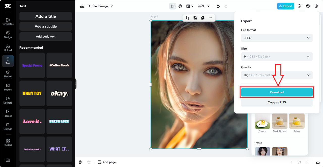Choose the FRESH LOOK text preset
The height and width of the screenshot is (167, 323).
click(59, 121)
